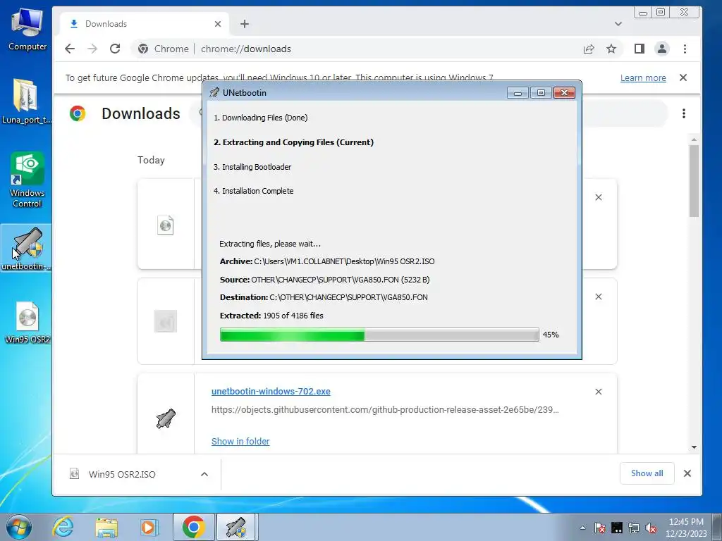Screen dimensions: 722x541
Task: Click '2. Extracting and Copying Files (Current)'
Action: click(293, 142)
